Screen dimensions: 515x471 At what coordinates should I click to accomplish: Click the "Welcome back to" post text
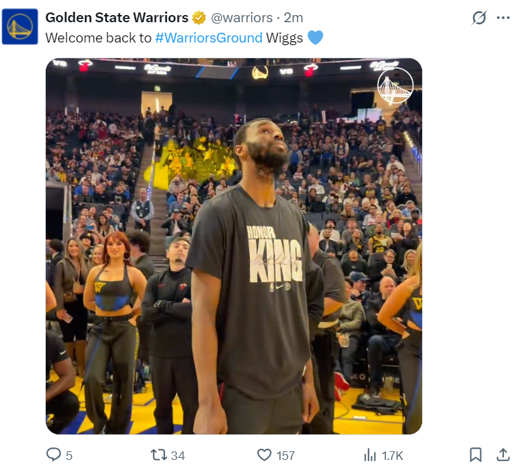(98, 37)
